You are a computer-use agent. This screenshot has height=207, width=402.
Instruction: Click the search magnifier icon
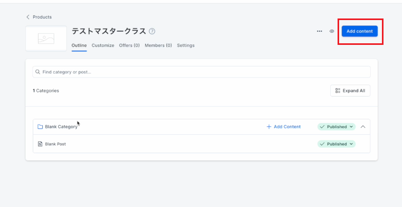(38, 72)
